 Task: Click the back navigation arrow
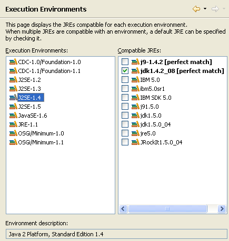(196, 9)
